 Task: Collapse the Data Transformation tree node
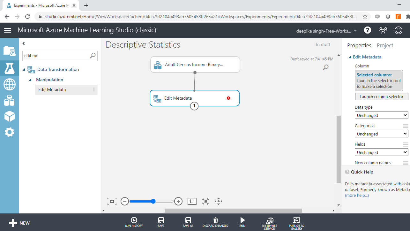(24, 70)
